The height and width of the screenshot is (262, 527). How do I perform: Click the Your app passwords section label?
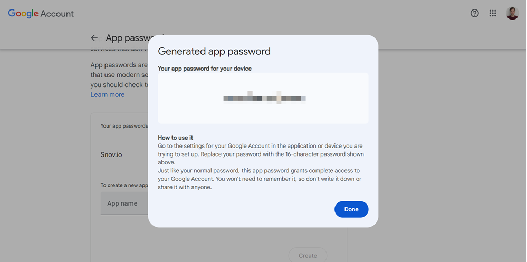[124, 126]
